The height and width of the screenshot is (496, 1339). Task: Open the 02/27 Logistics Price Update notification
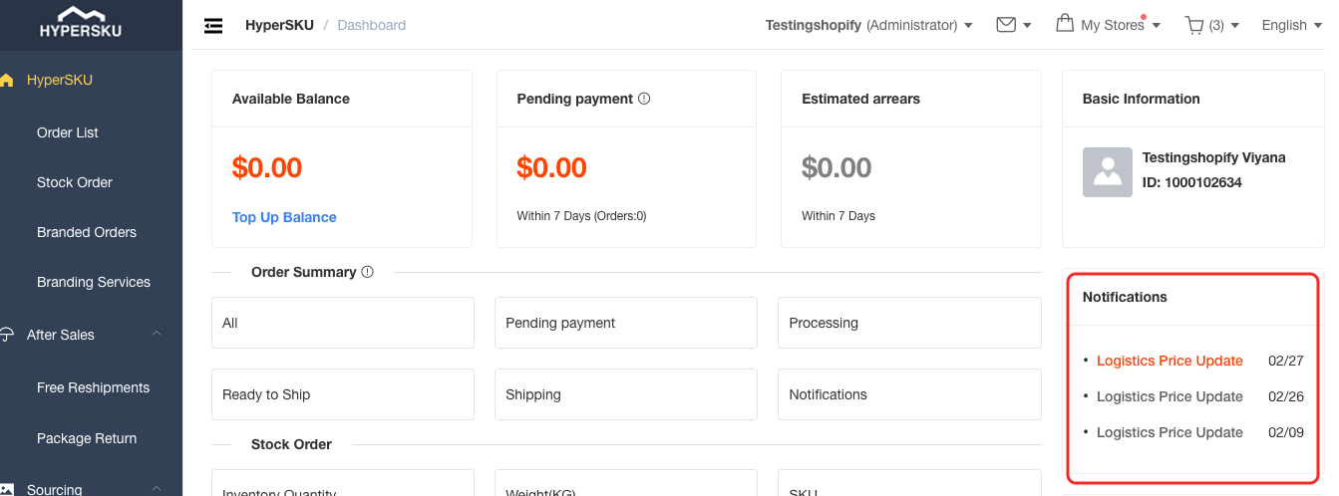1170,361
